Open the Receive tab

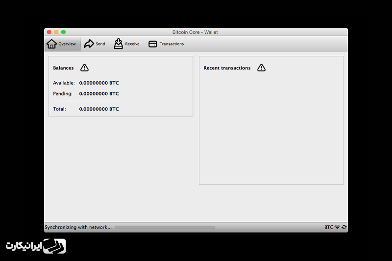point(126,44)
